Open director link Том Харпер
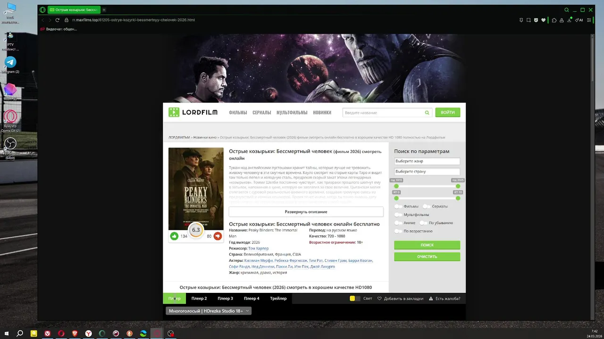 [x=258, y=248]
